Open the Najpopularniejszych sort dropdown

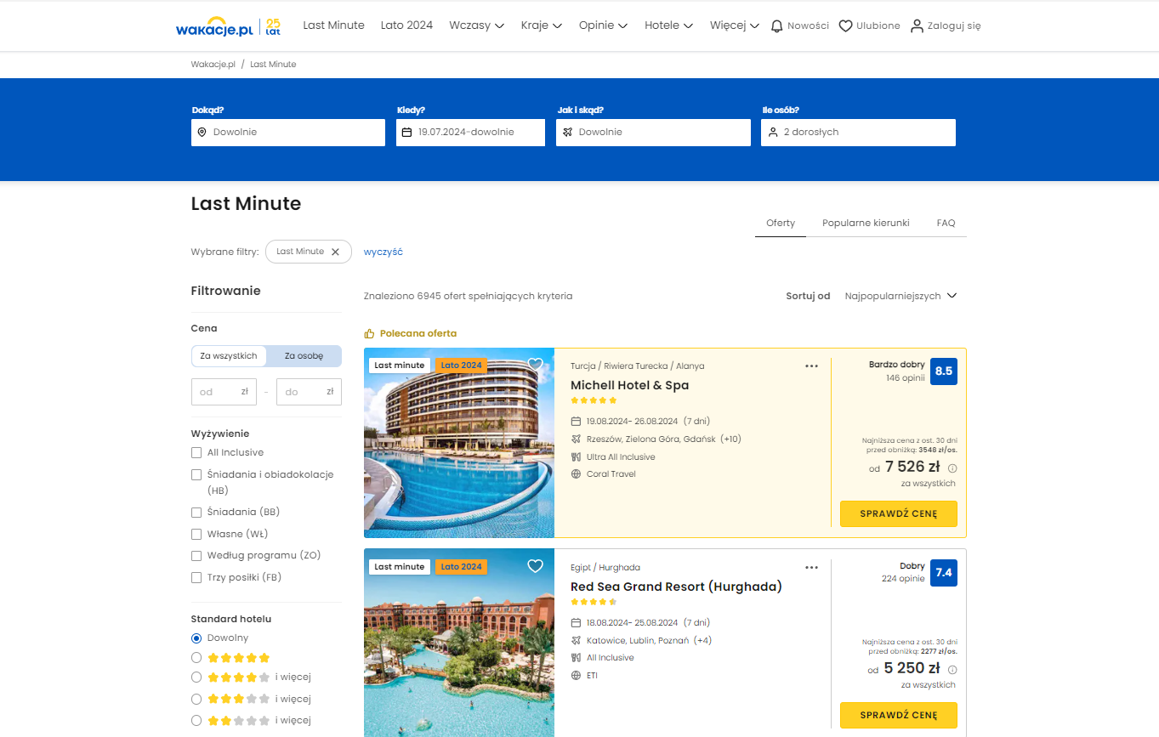point(900,296)
